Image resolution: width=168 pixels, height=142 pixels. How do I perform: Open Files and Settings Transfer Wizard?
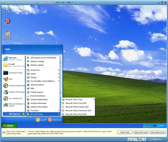click(14, 105)
